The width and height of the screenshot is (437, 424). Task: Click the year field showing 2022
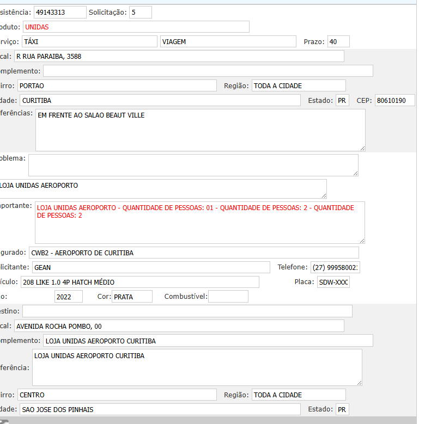coord(69,297)
